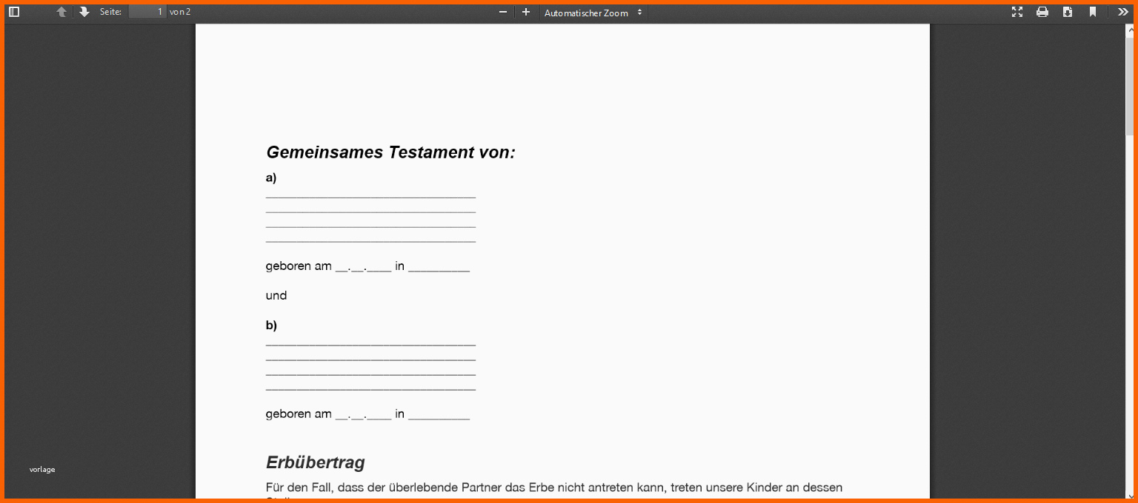Click the 'Gemeinsames Testament von:' heading
The image size is (1138, 503).
(x=390, y=152)
